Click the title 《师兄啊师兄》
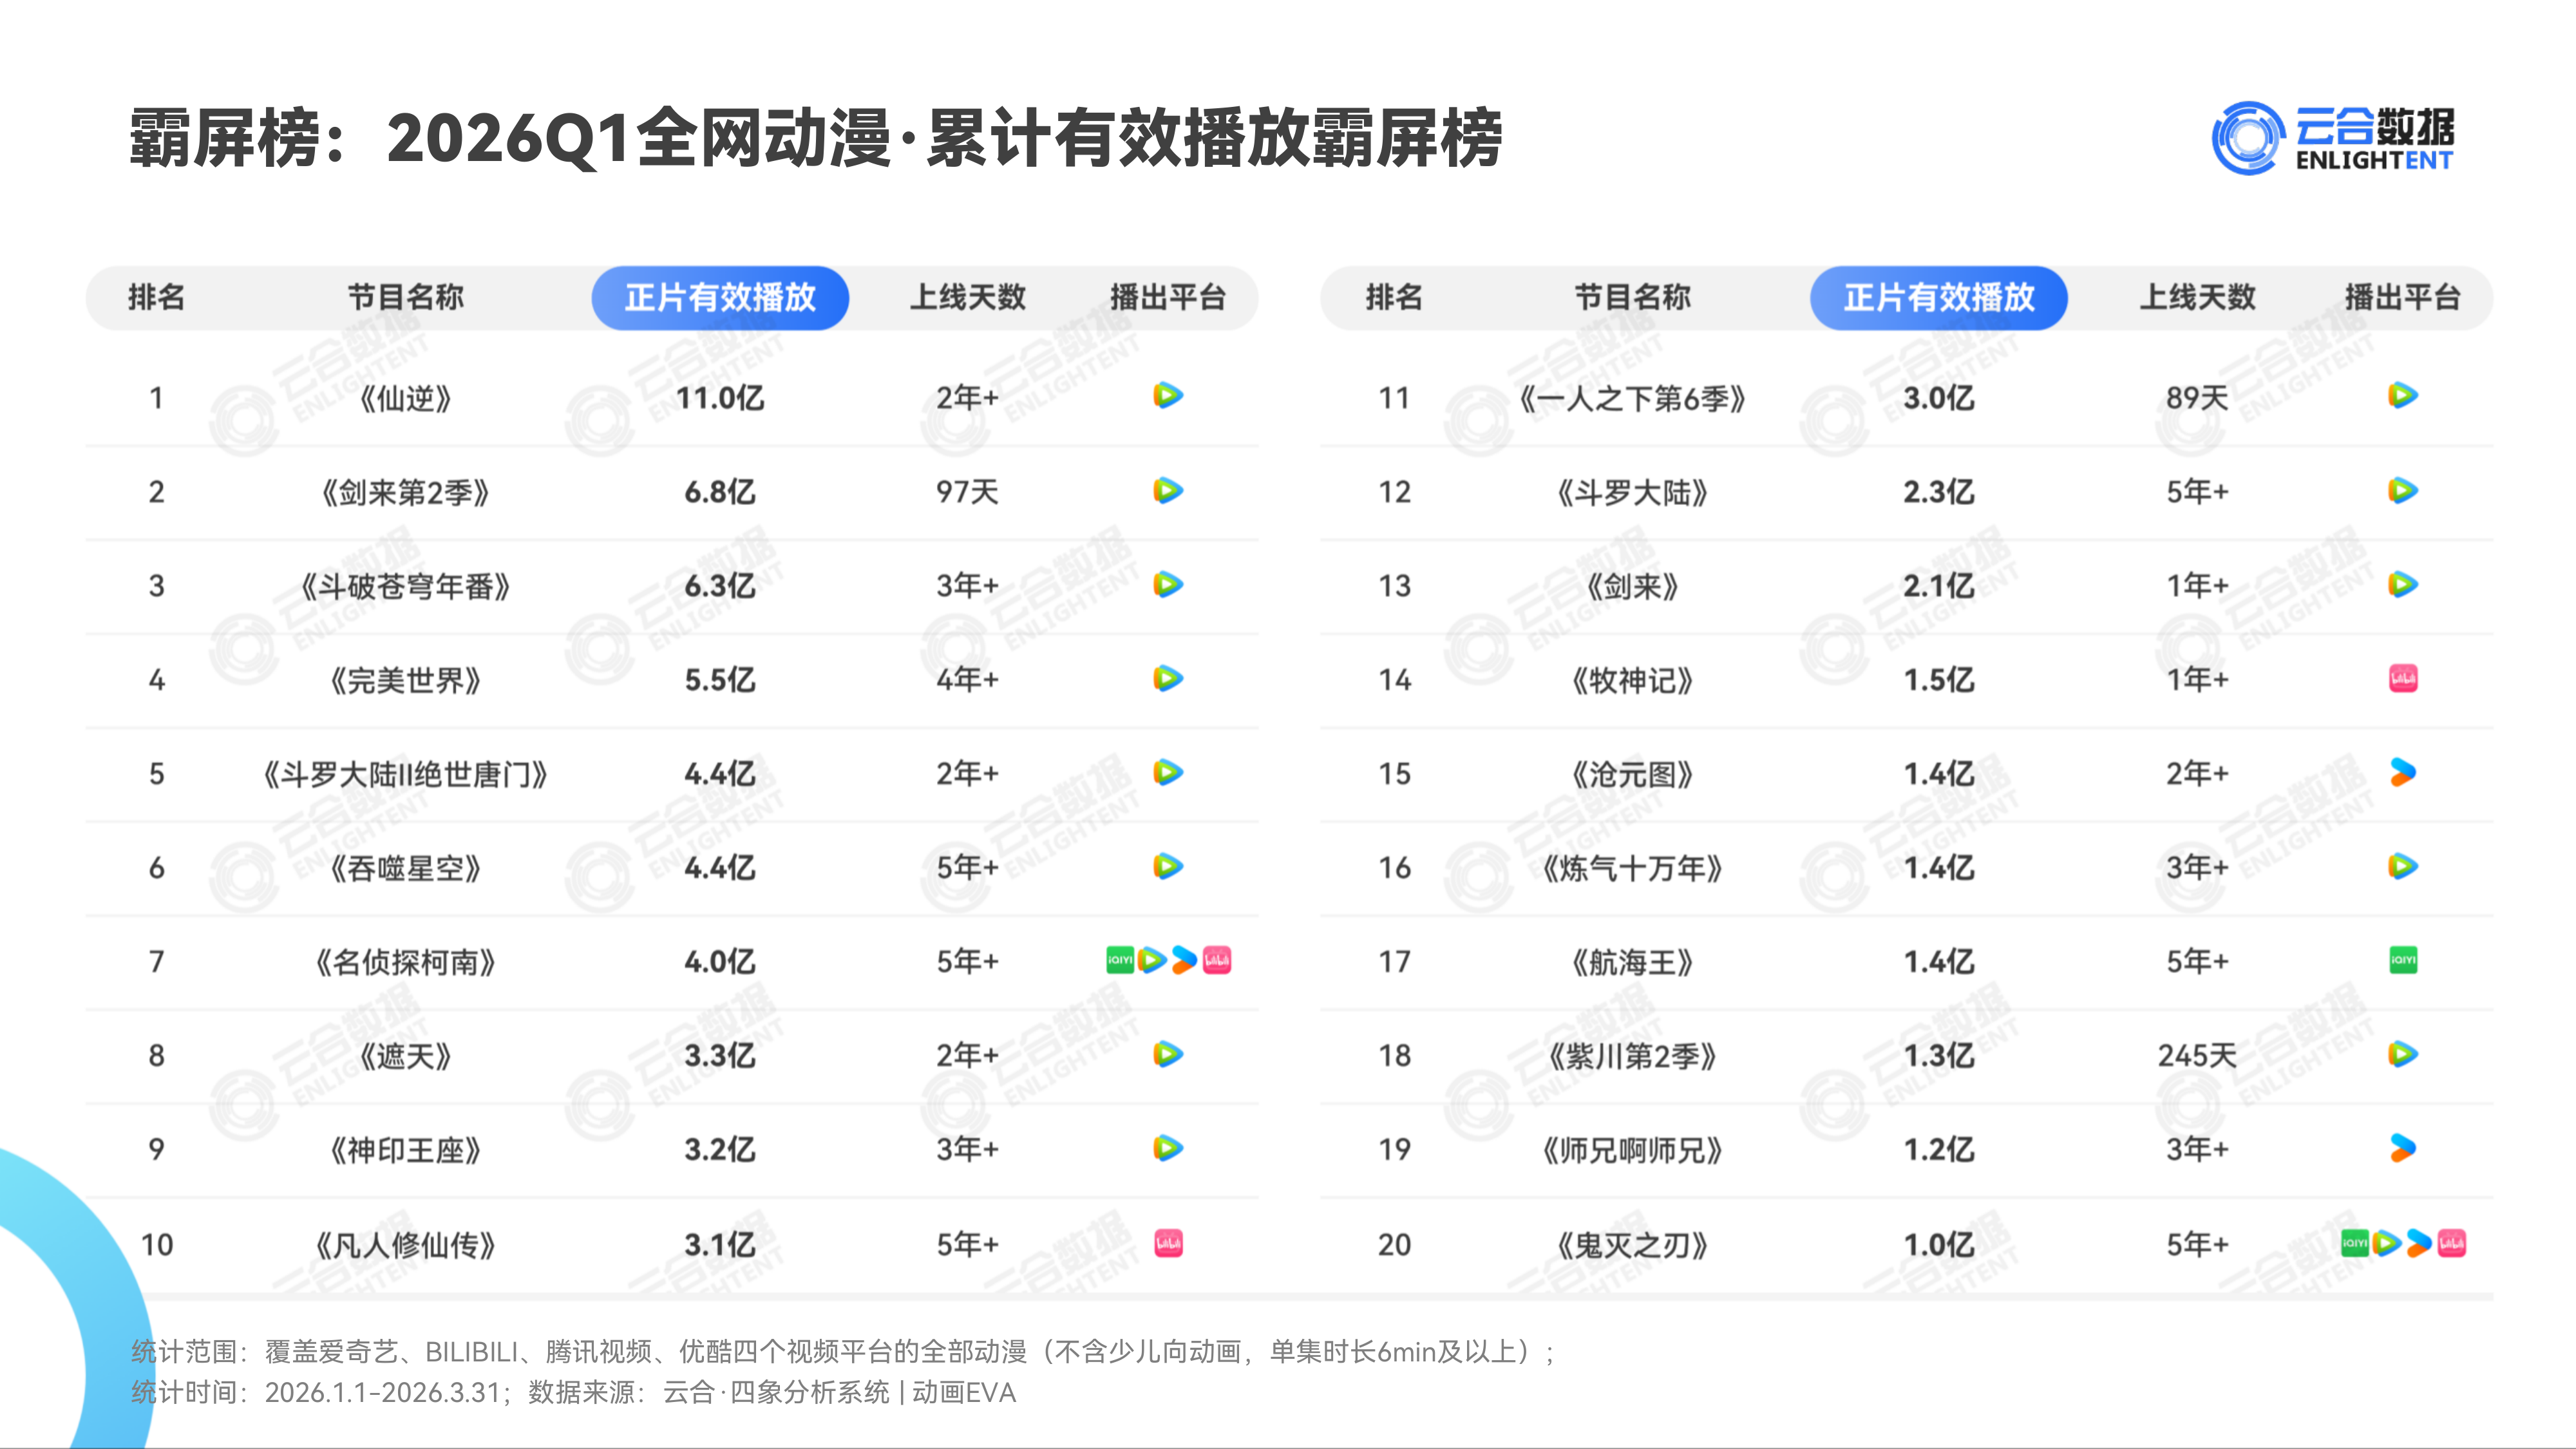Screen dimensions: 2576x1449 tap(1632, 1150)
